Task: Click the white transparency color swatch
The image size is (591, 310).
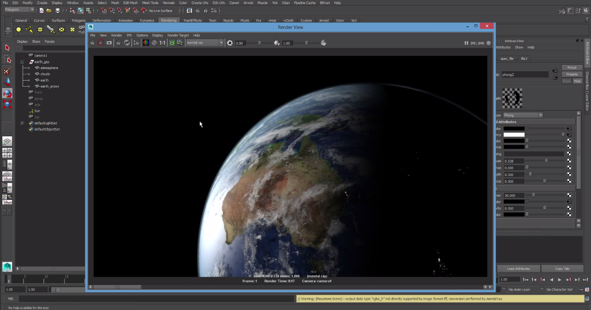Action: click(x=514, y=135)
